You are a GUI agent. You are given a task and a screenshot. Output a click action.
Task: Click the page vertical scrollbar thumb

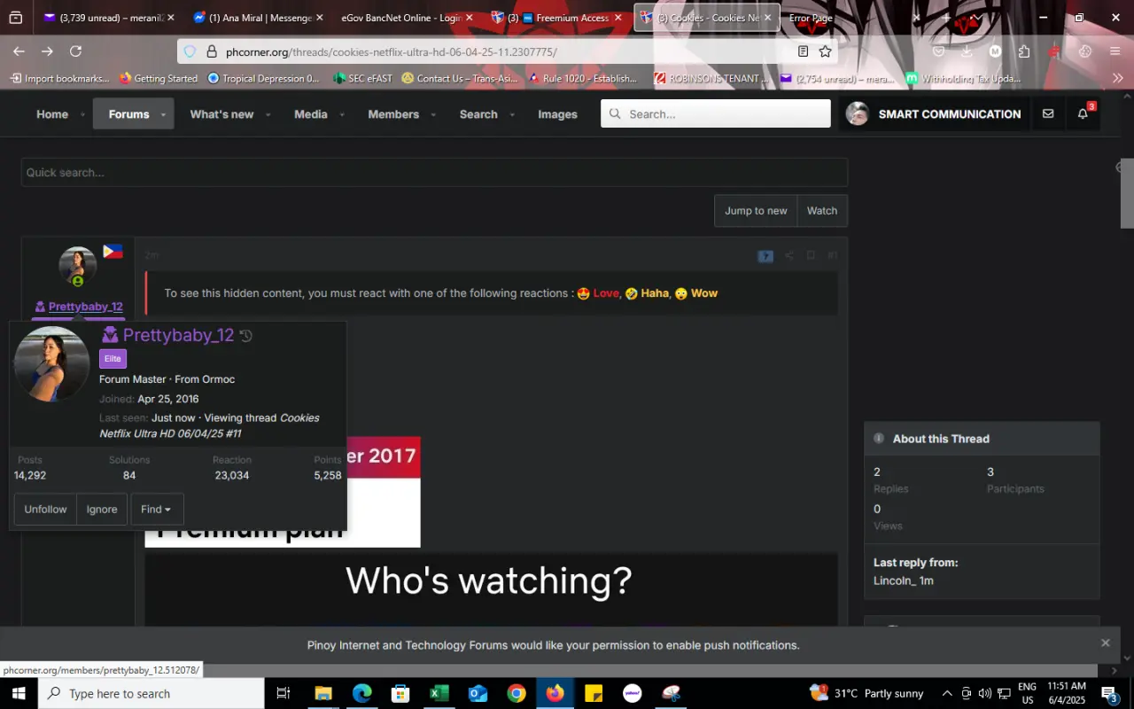coord(1127,192)
